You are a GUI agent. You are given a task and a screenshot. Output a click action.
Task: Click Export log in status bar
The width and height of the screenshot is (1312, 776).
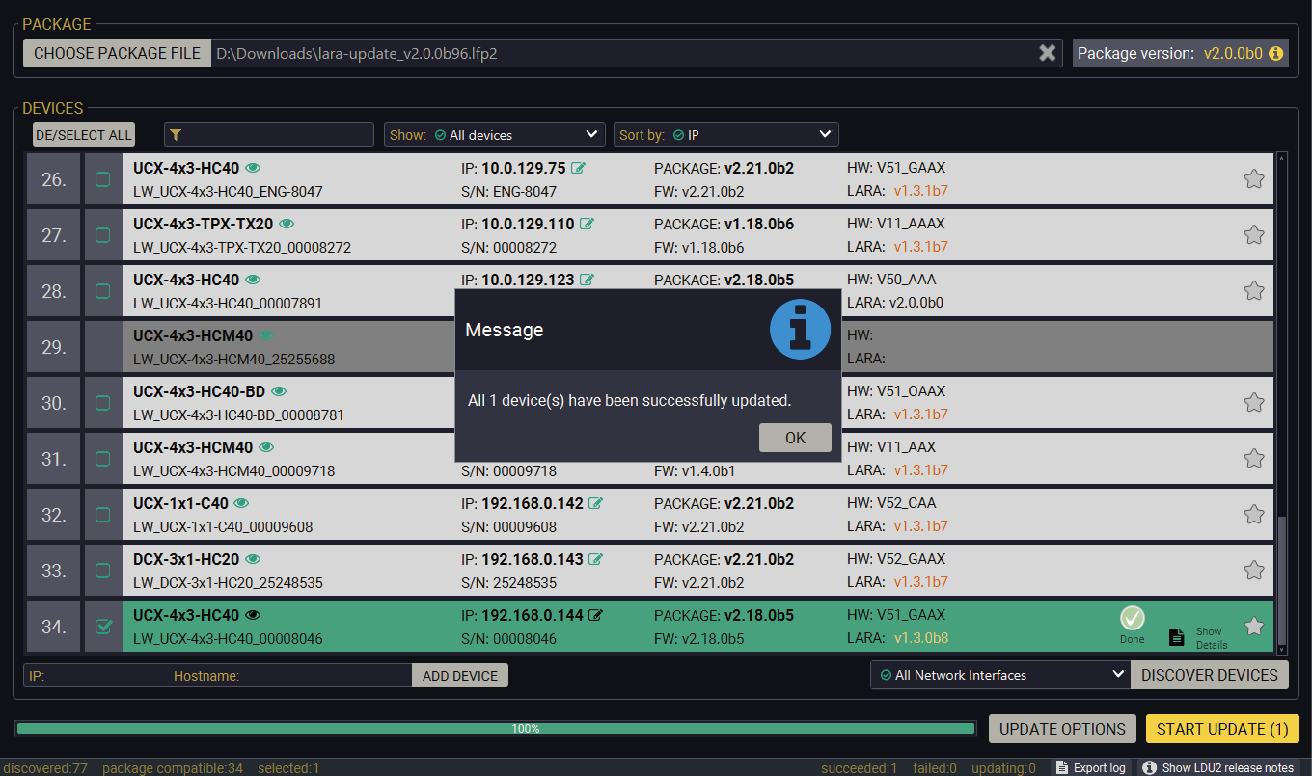tap(1090, 768)
